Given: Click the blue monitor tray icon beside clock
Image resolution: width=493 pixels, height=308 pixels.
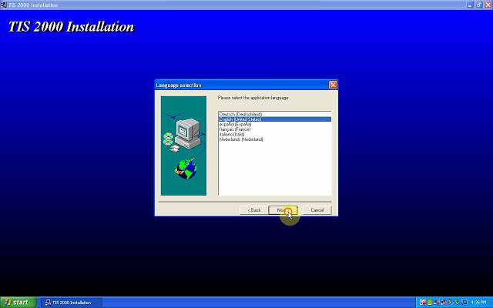Looking at the screenshot, I should click(x=464, y=303).
